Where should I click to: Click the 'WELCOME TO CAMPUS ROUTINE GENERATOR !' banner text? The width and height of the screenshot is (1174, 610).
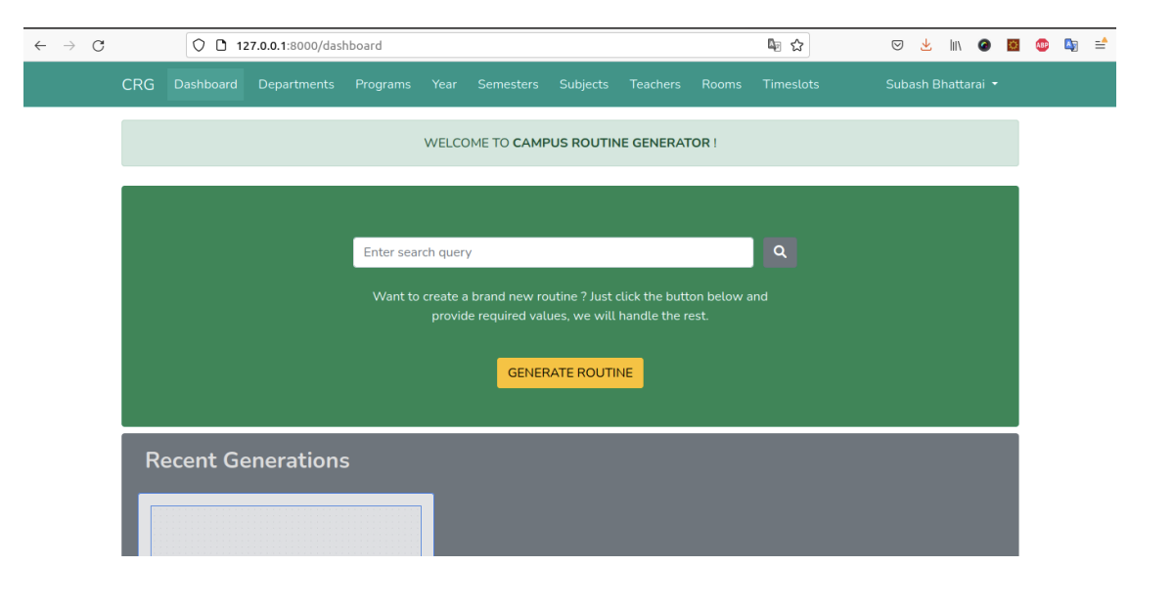570,143
